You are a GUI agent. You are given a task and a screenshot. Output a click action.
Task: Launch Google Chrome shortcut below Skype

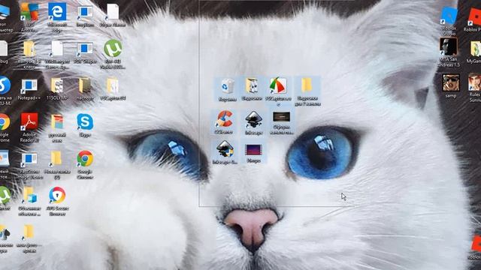click(x=85, y=165)
